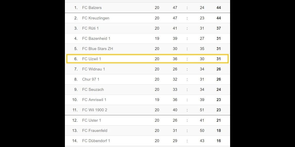Select the highlighted FC Uzwil 1 team
295x147 pixels.
91,59
